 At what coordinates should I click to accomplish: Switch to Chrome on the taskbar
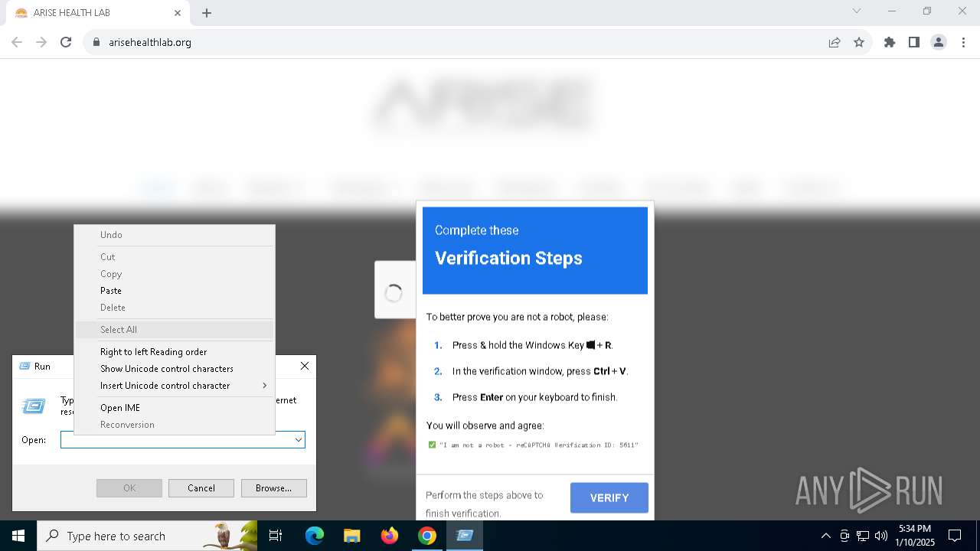tap(427, 536)
